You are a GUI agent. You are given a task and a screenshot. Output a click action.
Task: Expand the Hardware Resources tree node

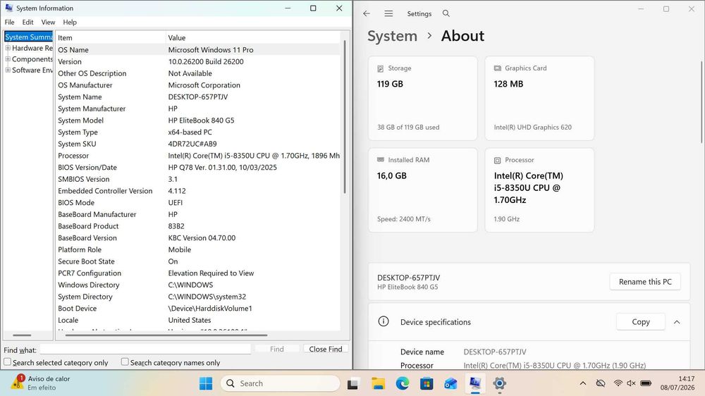tap(8, 48)
